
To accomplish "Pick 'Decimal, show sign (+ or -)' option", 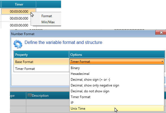I will coord(91,80).
